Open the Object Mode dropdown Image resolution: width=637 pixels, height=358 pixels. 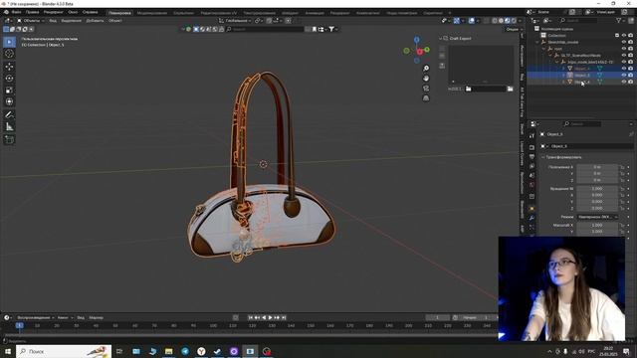coord(31,20)
